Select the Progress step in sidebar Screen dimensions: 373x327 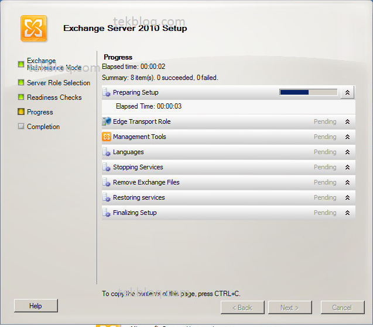(x=40, y=112)
